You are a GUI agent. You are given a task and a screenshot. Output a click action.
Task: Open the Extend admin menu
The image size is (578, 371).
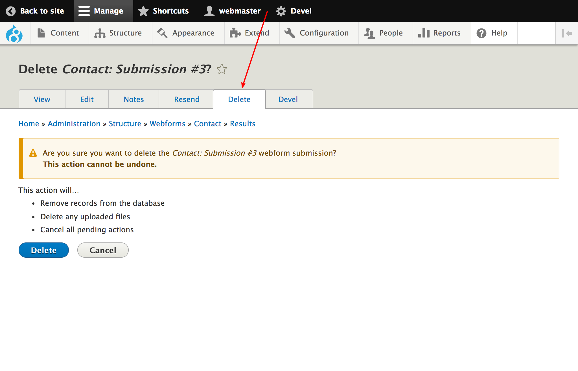click(252, 33)
